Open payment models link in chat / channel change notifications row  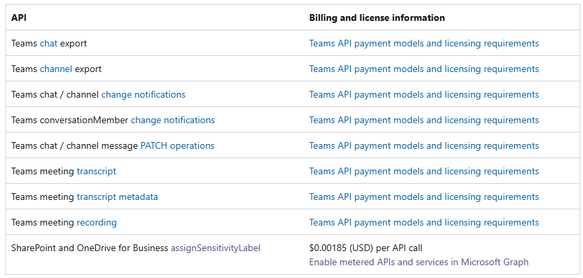tap(424, 94)
